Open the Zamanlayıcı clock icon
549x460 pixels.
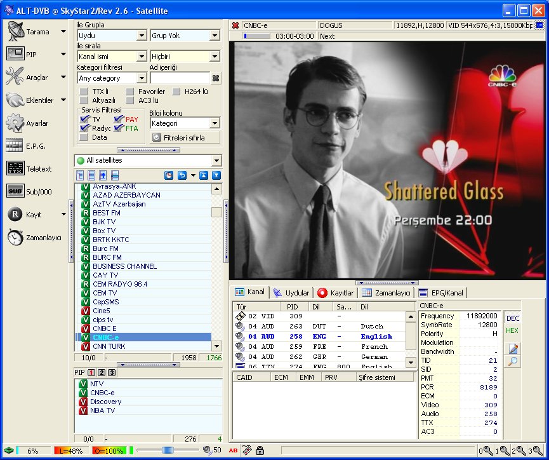pyautogui.click(x=15, y=238)
